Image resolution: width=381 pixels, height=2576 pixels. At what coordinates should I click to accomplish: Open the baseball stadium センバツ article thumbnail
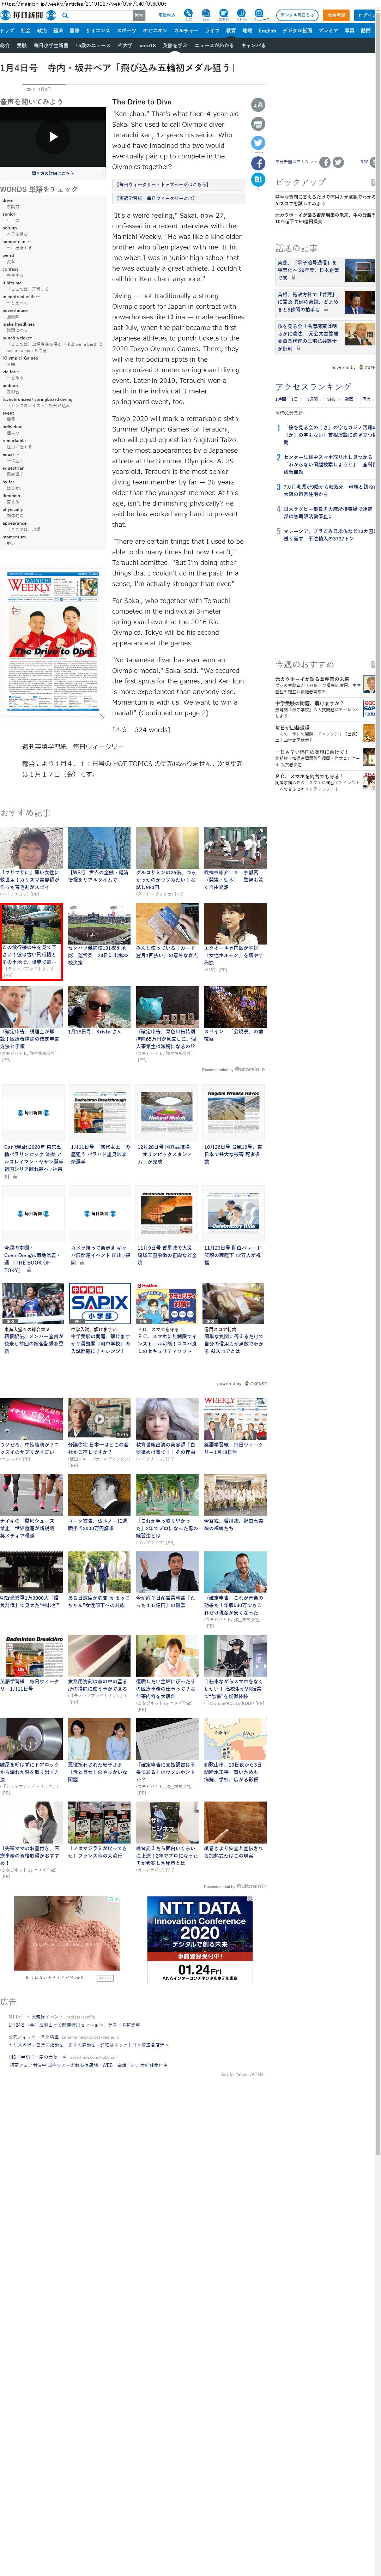pos(99,924)
